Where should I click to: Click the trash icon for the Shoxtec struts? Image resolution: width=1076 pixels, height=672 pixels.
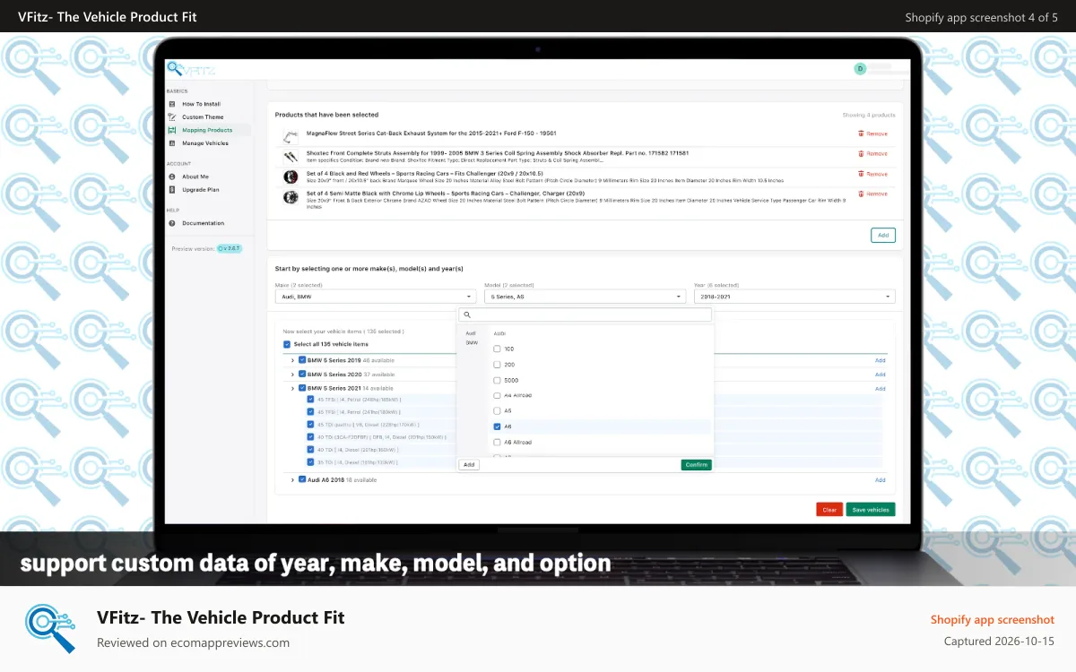click(x=861, y=154)
